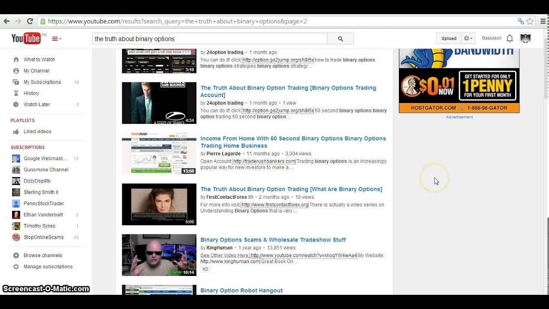The image size is (549, 309).
Task: Open the YouTube guide menu dropdown
Action: tap(57, 39)
